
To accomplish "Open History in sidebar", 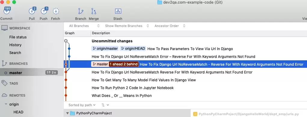I will coord(15,45).
